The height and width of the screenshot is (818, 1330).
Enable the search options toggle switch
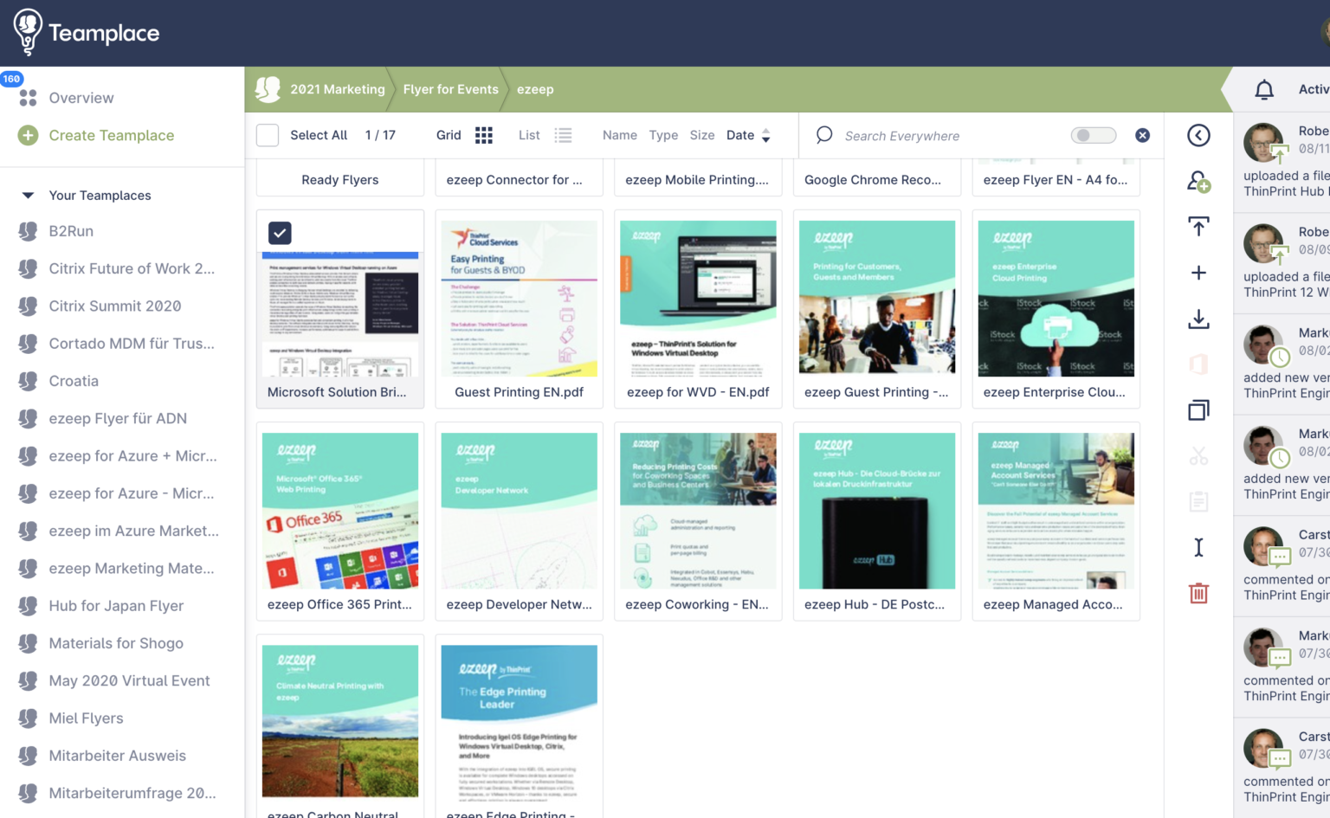[x=1093, y=135]
